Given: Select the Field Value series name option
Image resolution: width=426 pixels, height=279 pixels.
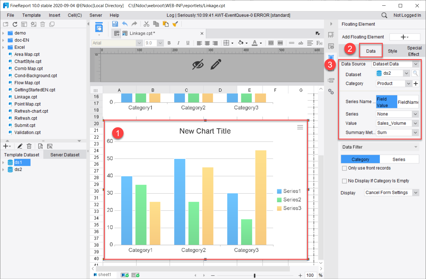Looking at the screenshot, I should (x=386, y=102).
